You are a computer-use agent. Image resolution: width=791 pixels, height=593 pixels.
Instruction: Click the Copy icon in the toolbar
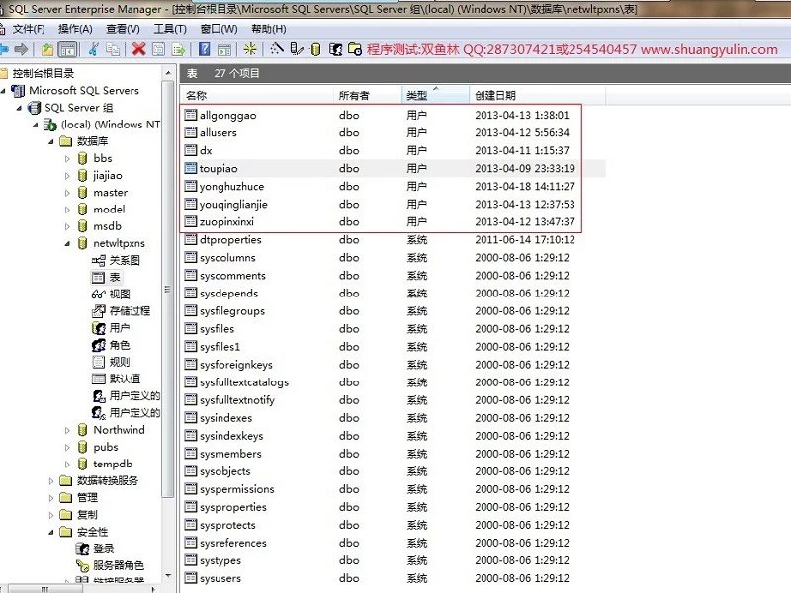click(x=113, y=49)
